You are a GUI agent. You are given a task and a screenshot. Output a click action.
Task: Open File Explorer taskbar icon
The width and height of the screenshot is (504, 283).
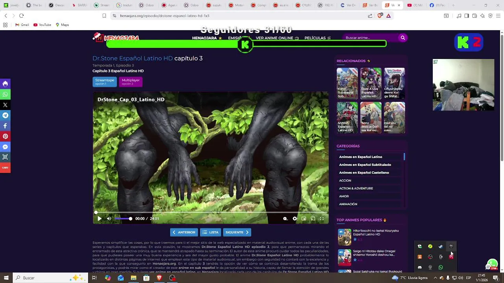(133, 278)
